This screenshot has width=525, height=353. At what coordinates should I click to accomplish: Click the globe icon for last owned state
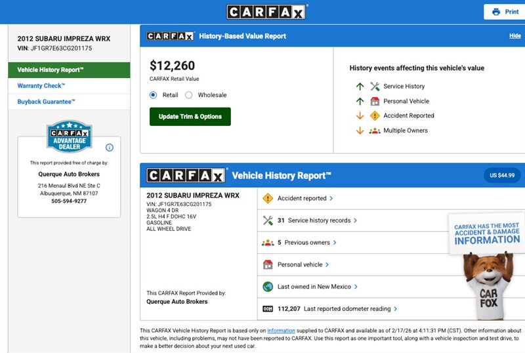pyautogui.click(x=267, y=287)
